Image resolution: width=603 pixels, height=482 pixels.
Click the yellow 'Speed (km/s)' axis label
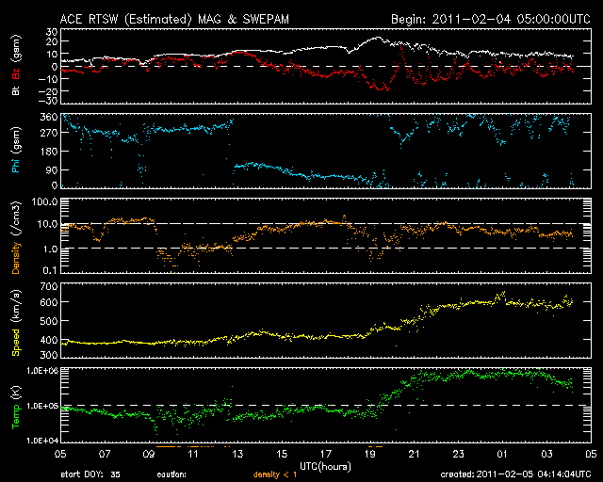click(x=16, y=323)
